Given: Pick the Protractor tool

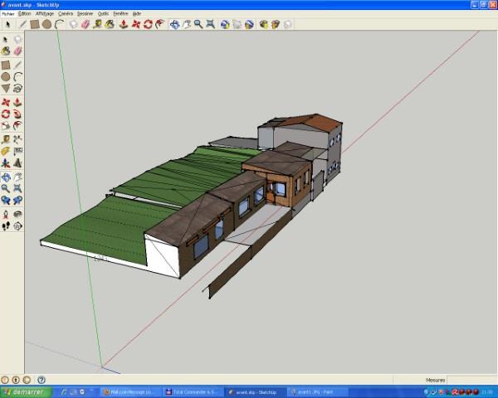Looking at the screenshot, I should 6,152.
